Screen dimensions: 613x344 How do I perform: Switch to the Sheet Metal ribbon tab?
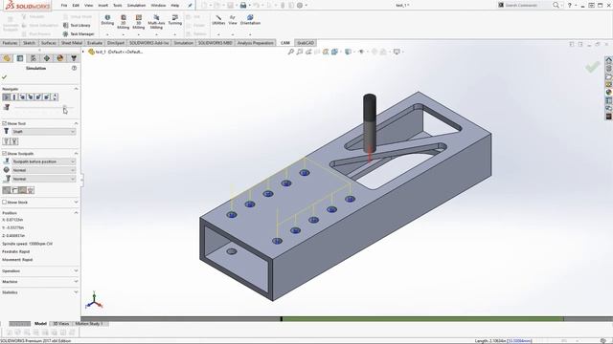point(72,43)
